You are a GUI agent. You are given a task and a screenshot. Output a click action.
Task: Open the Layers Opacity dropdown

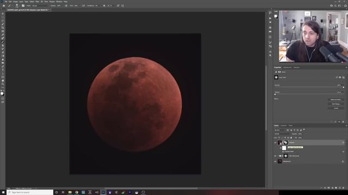coord(303,134)
